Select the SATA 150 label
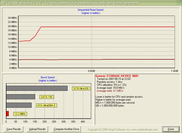Screen dimensions: 182x133 coord(47,97)
